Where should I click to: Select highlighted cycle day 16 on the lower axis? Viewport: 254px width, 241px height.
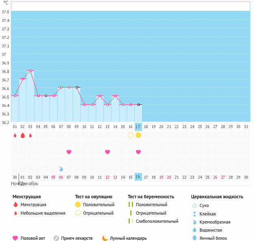tap(138, 177)
